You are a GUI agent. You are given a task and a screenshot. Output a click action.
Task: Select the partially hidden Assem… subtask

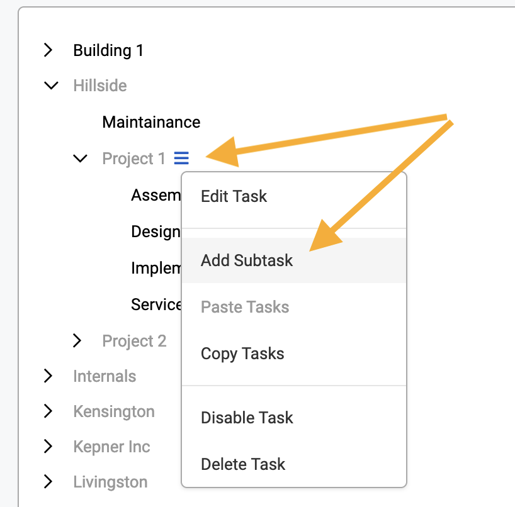tap(156, 195)
